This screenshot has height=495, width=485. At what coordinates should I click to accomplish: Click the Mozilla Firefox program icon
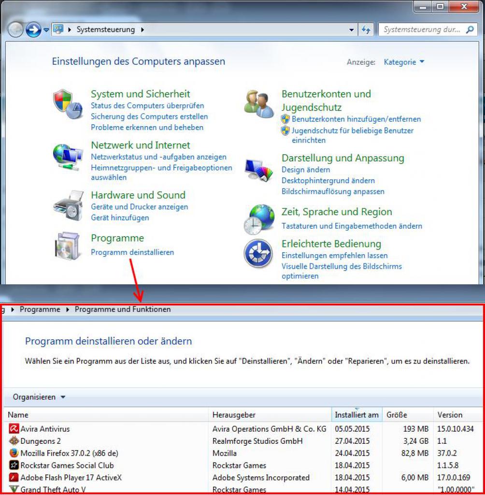[14, 453]
